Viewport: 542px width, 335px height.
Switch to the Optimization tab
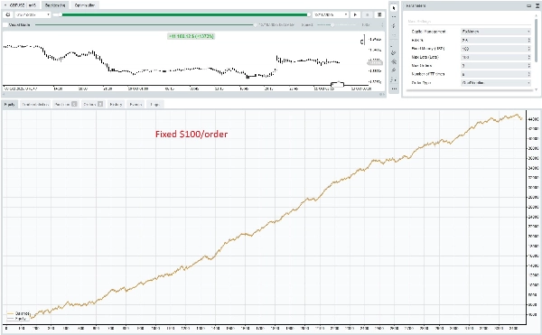click(84, 5)
